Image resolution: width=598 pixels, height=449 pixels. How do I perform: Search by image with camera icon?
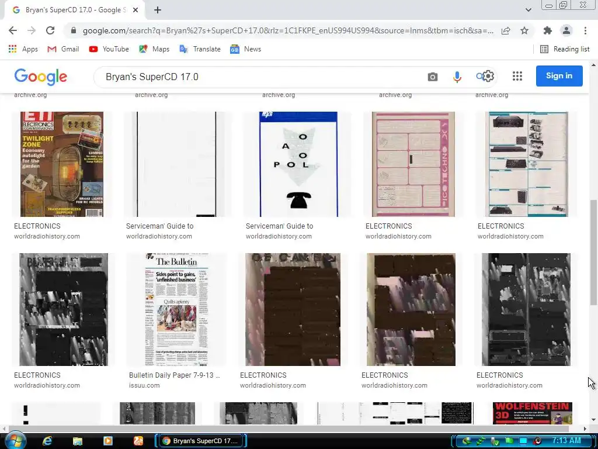pos(433,77)
